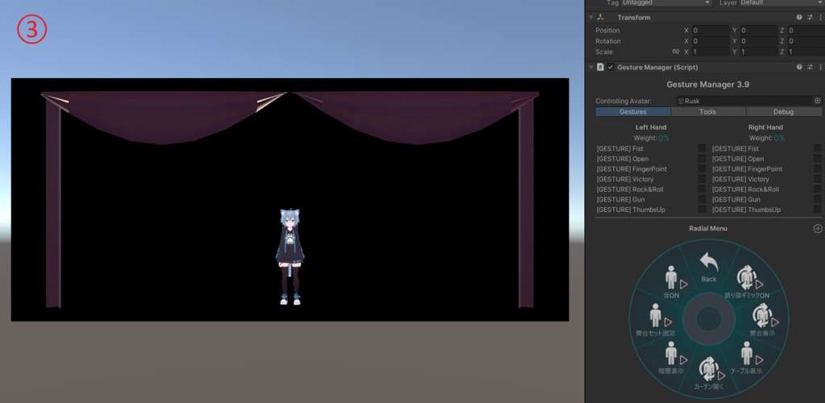
Task: Select 暗闇表示 in the radial menu
Action: (671, 358)
